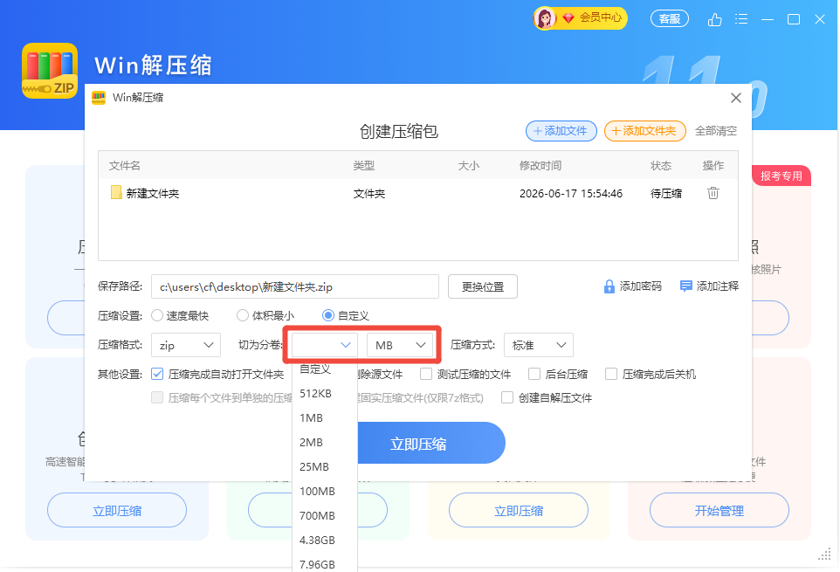The width and height of the screenshot is (840, 572).
Task: Enable 压缩完成后关机 checkbox
Action: [x=610, y=374]
